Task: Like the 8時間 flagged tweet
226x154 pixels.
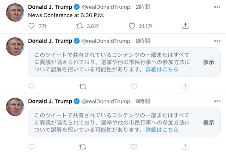Action: point(134,86)
